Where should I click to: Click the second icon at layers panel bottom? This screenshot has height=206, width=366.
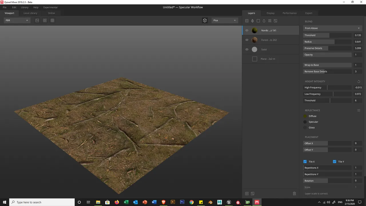point(252,194)
